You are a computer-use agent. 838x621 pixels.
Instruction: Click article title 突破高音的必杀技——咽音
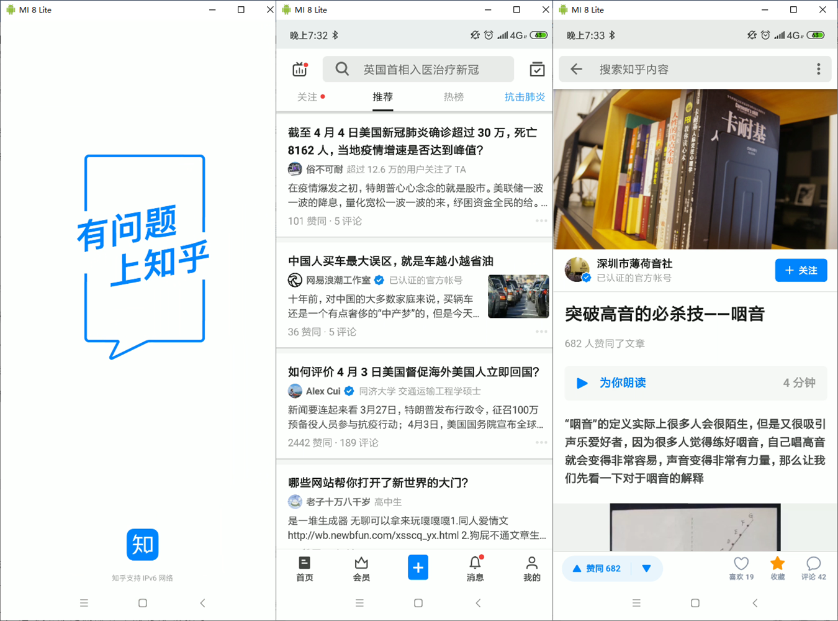coord(664,314)
